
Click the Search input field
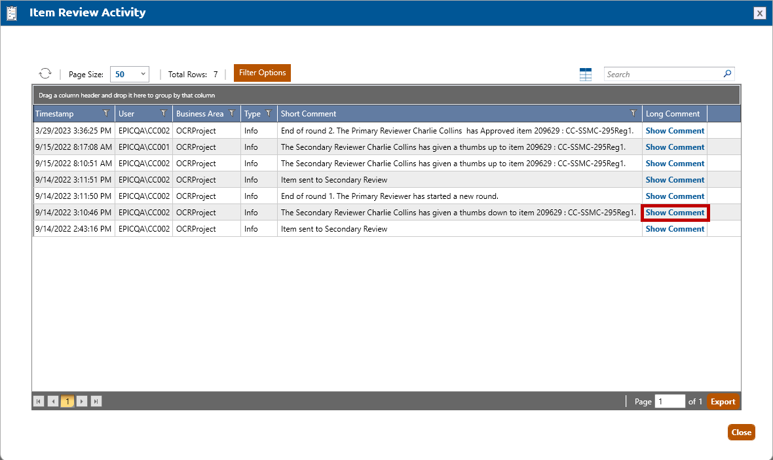662,75
